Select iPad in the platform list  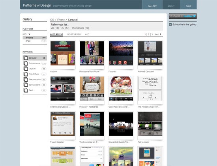[x=35, y=41]
